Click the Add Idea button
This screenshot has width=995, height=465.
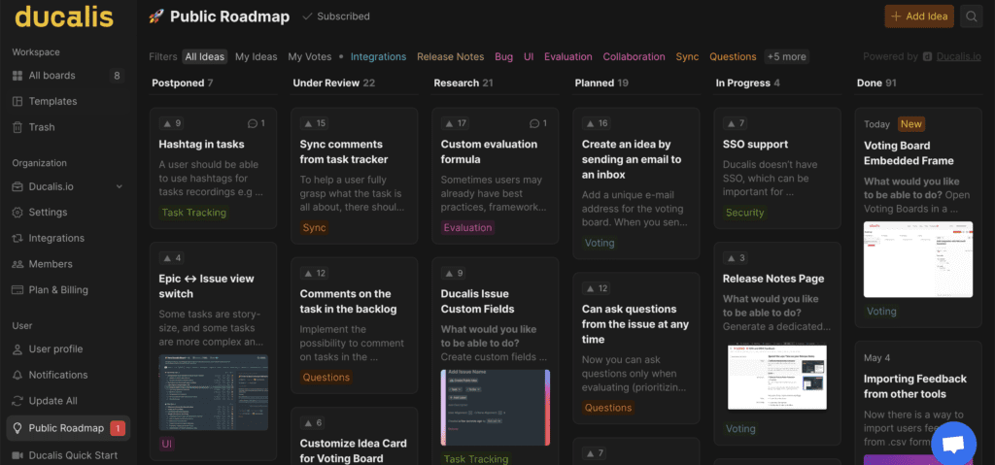click(919, 17)
